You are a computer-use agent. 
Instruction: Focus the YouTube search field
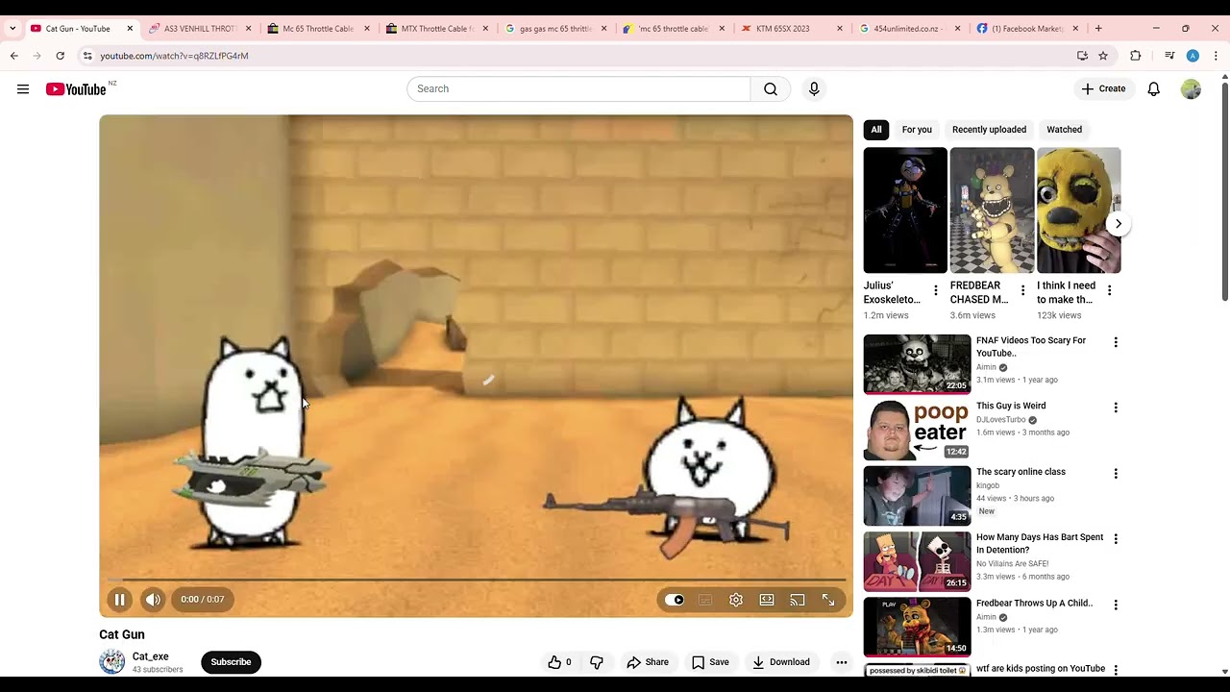click(x=578, y=89)
